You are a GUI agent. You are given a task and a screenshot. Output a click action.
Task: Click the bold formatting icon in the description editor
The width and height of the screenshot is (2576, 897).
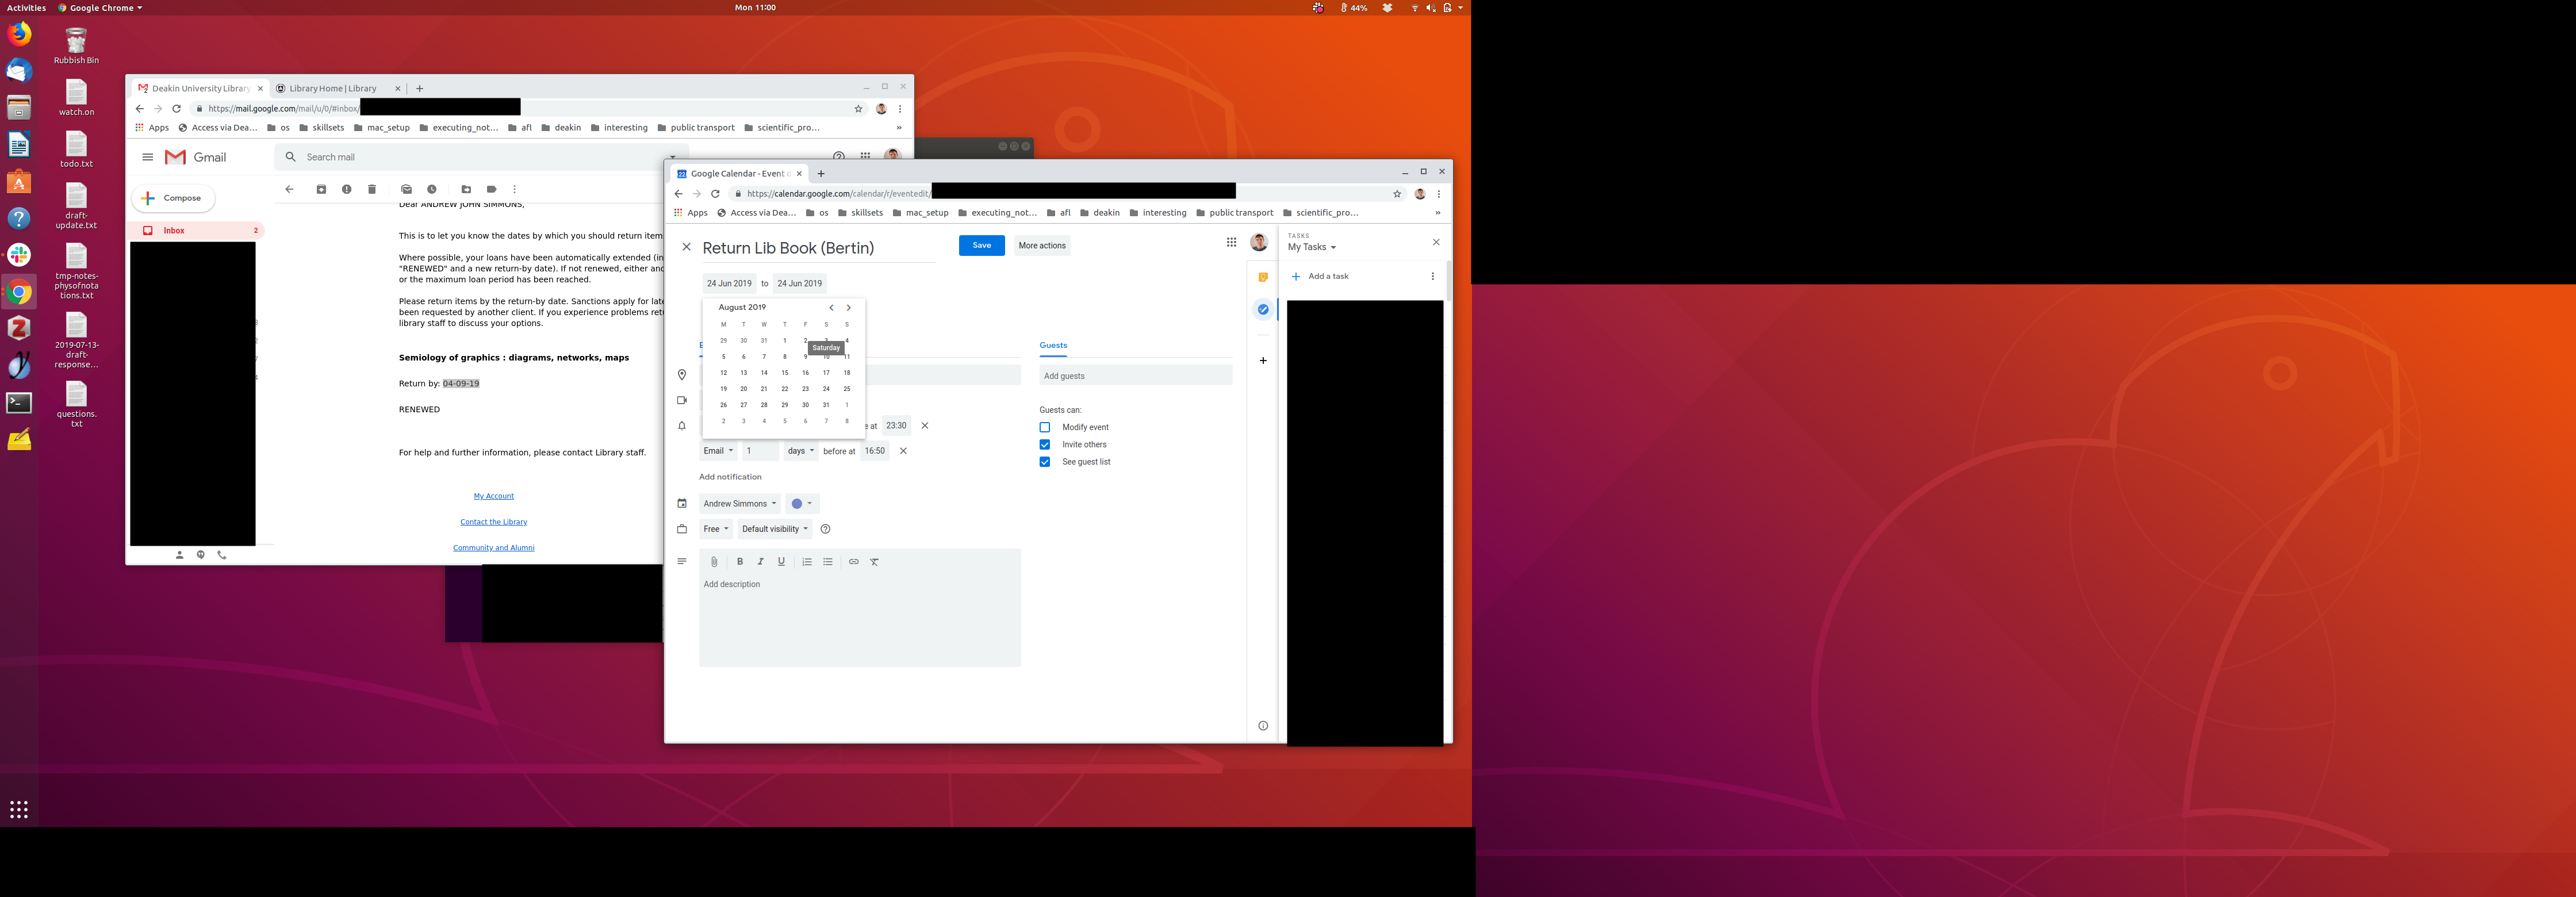(740, 562)
